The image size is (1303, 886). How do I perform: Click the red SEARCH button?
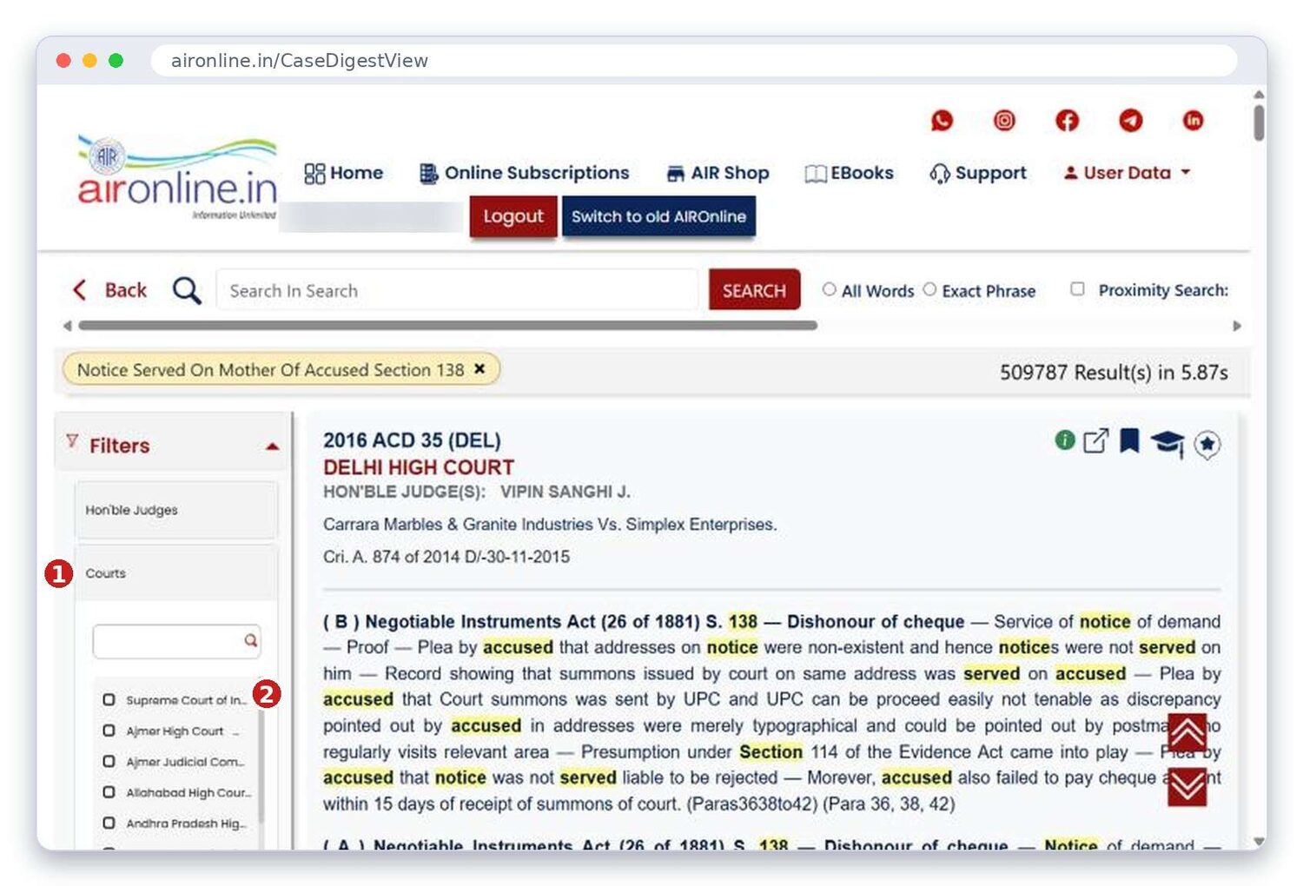[x=754, y=290]
